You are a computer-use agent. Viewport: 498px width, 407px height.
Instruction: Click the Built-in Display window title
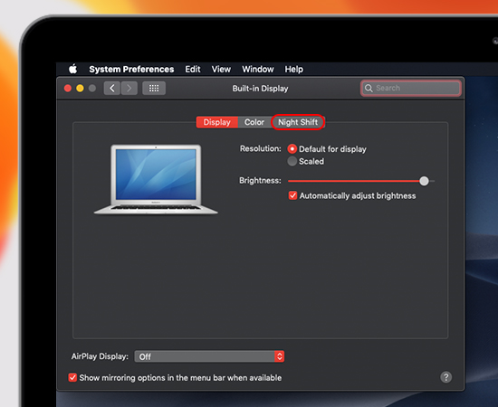[260, 89]
